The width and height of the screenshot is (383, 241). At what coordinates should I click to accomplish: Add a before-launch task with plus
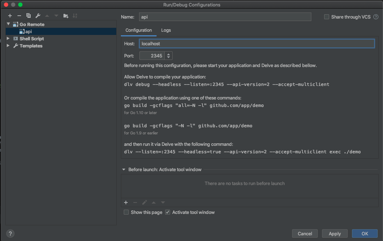coord(126,202)
